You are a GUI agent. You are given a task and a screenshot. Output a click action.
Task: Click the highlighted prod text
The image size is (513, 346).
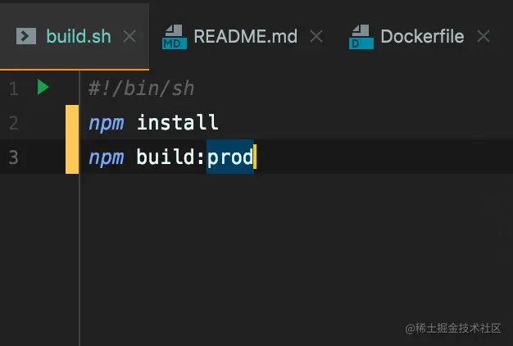tap(230, 157)
